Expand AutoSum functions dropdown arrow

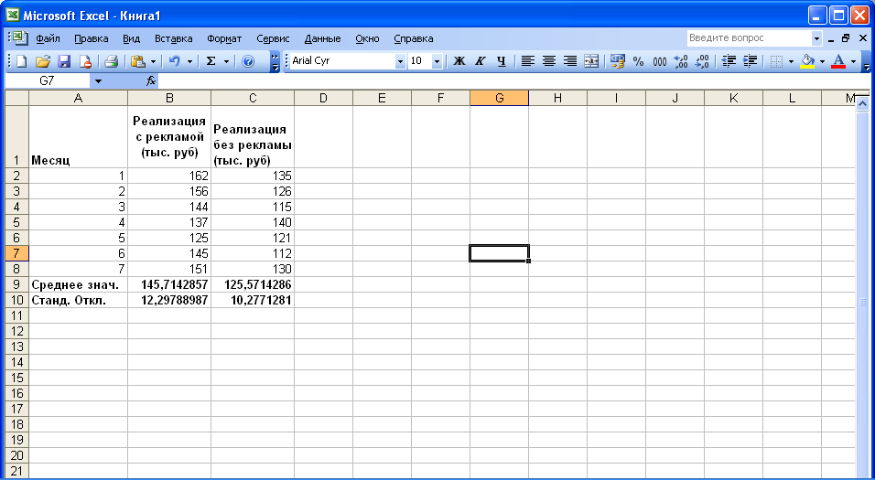click(226, 61)
